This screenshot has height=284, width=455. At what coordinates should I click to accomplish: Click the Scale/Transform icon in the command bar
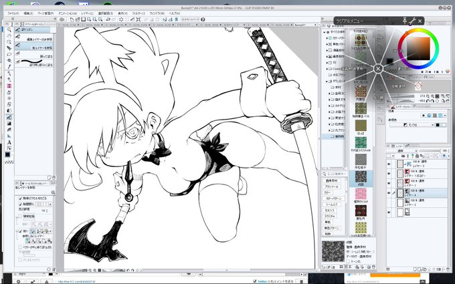[139, 19]
